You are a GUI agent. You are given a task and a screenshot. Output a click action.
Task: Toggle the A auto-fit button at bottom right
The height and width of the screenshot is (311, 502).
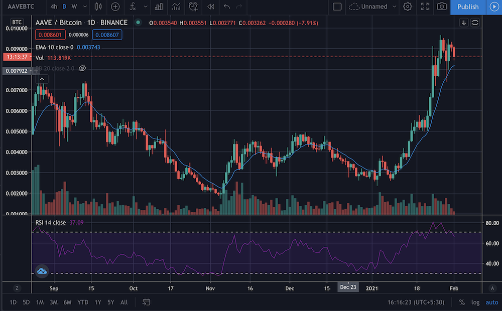(x=492, y=288)
